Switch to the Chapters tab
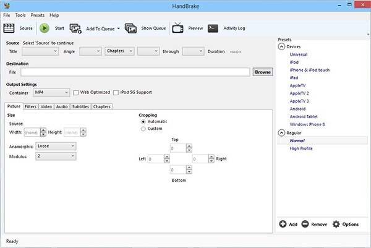 102,107
